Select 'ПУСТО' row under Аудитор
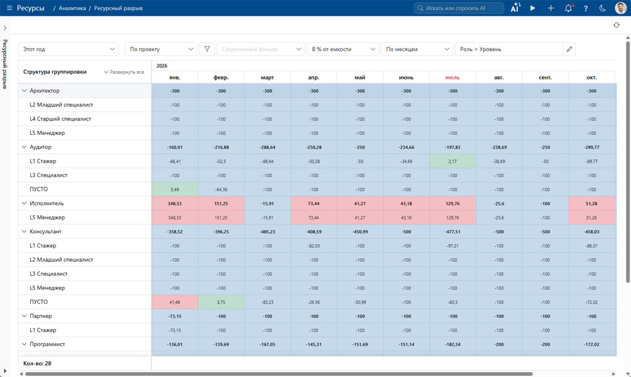 coord(85,189)
